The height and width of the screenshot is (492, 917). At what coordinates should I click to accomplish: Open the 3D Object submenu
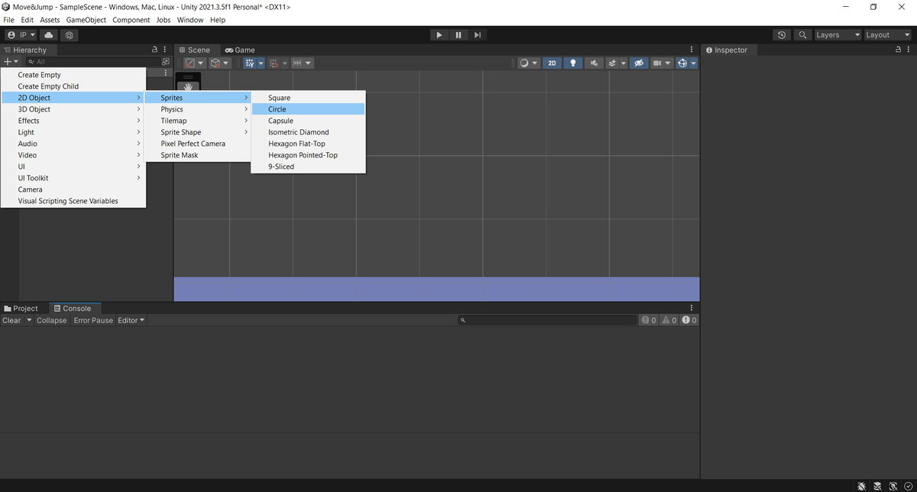(x=73, y=109)
